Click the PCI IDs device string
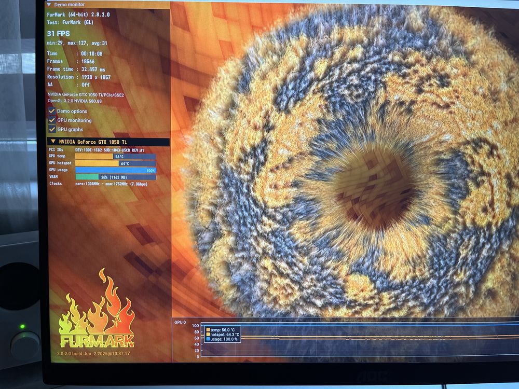The image size is (519, 389). point(110,150)
